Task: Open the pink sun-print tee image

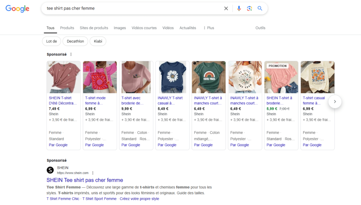Action: 100,77
